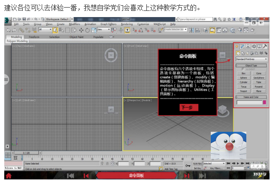Toggle the Percent Snap icon
Image resolution: width=270 pixels, height=183 pixels.
point(147,30)
